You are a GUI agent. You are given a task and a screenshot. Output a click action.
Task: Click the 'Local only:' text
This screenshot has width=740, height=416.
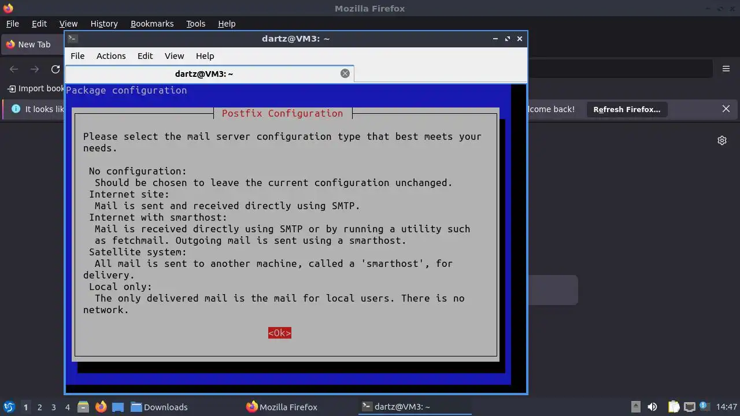120,287
